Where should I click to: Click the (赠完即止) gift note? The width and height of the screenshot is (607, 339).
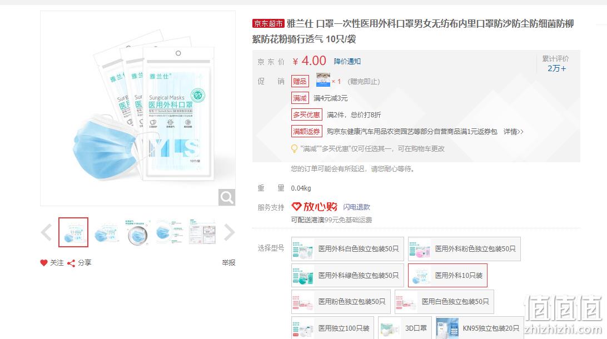364,82
